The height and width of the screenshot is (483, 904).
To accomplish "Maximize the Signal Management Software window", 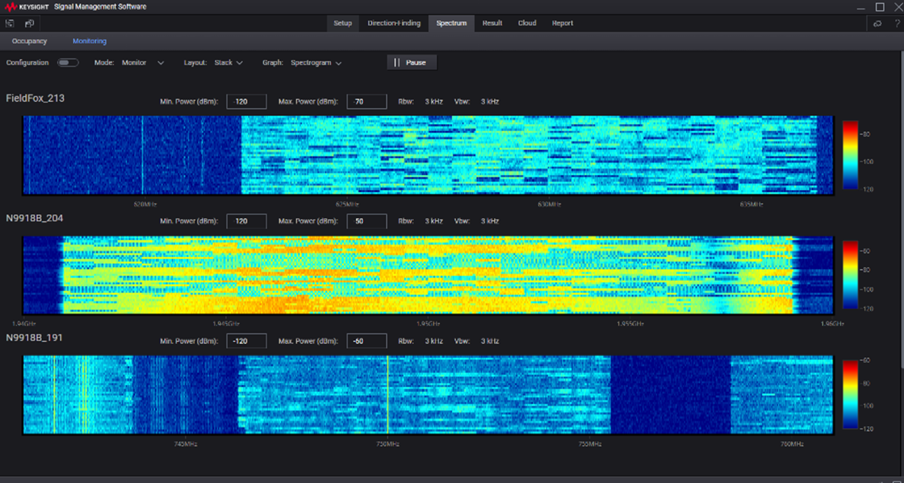I will [880, 6].
